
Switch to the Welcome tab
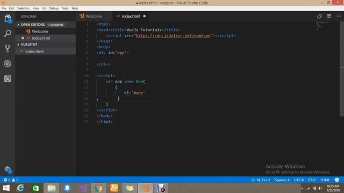(94, 16)
